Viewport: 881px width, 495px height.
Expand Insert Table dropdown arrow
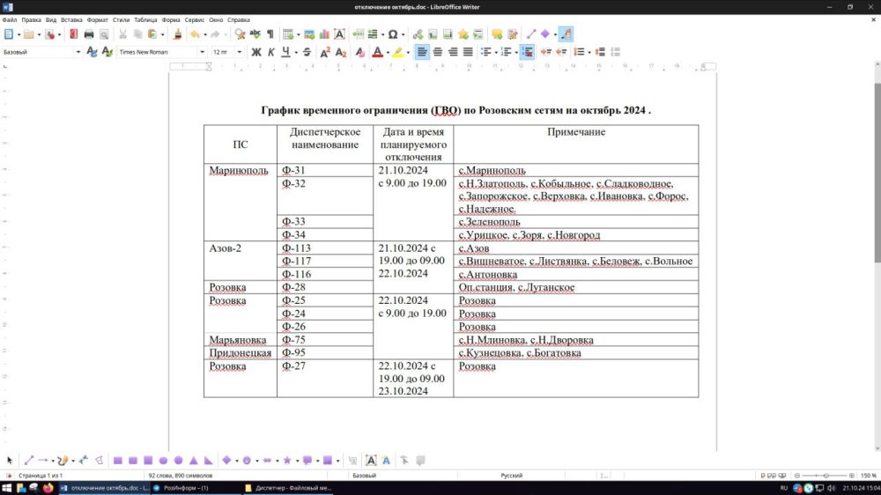[x=298, y=35]
